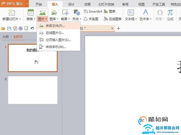Click the Print Preview icon
The width and height of the screenshot is (181, 135).
[26, 28]
